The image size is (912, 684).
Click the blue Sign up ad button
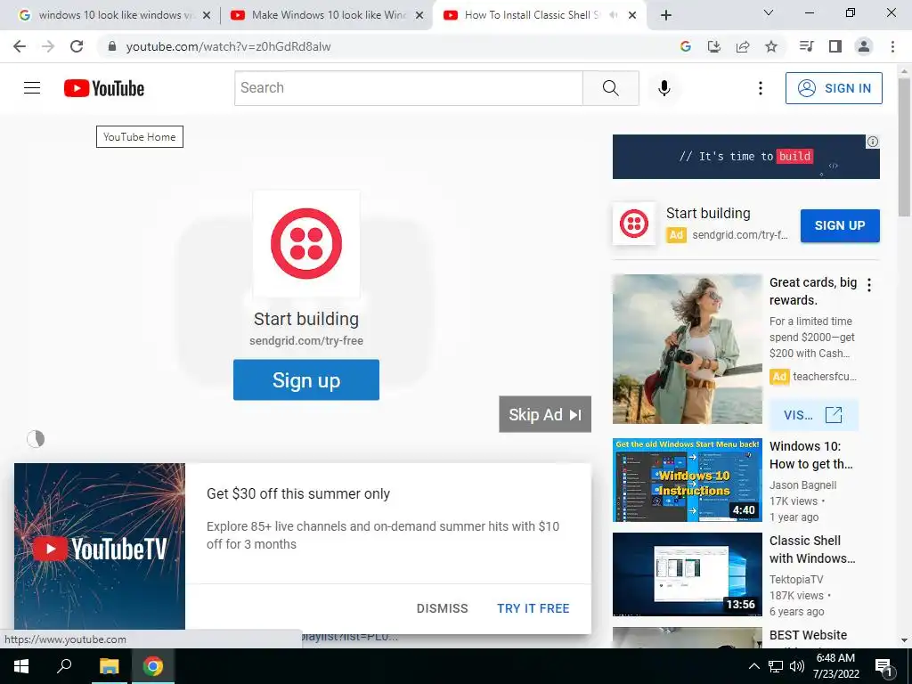click(x=306, y=379)
